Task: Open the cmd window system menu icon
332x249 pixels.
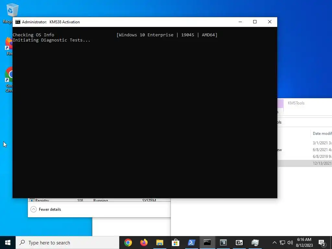Action: [18, 22]
